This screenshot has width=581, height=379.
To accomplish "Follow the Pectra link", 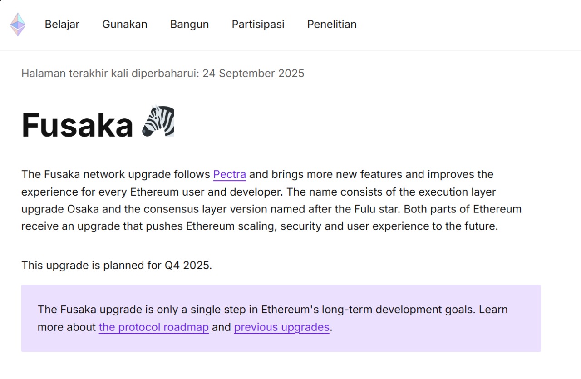I will click(x=230, y=174).
